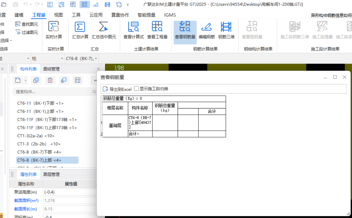Screen dimensions: 352x218
Task: Click the red trash delete component icon
Action: point(50,80)
